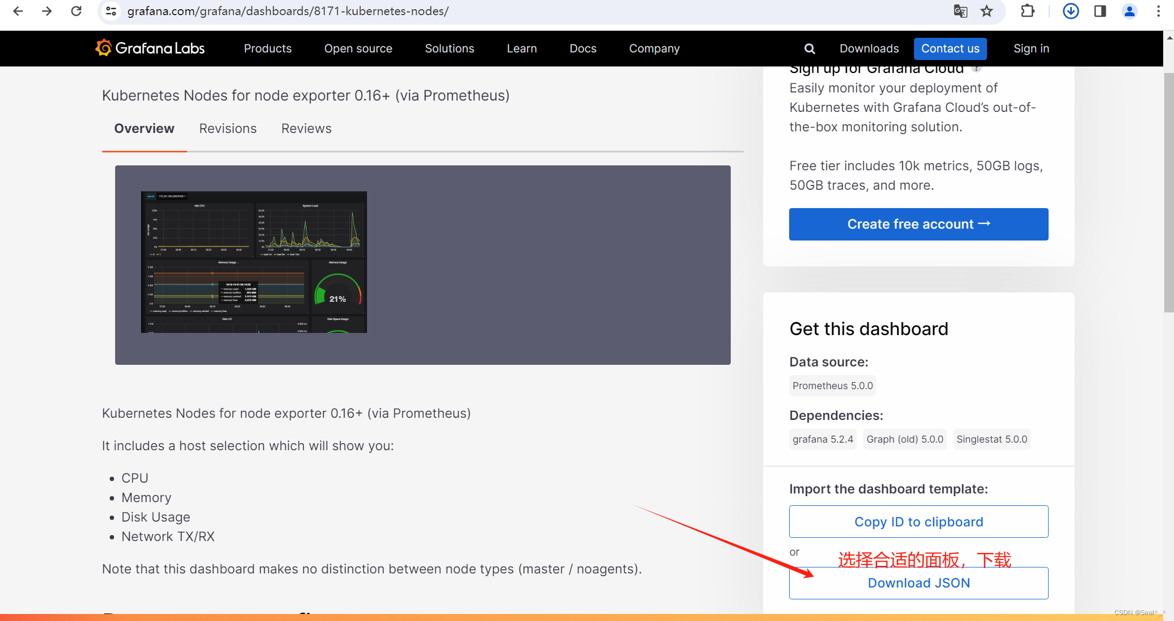Click the Open source menu item
Viewport: 1174px width, 621px height.
pyautogui.click(x=358, y=49)
